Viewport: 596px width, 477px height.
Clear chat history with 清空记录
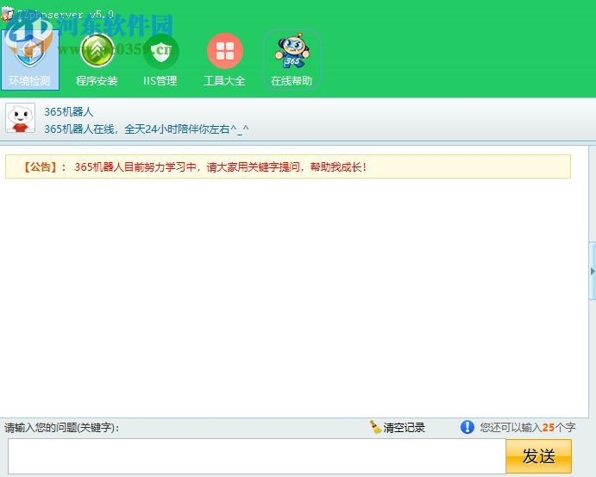[x=398, y=427]
